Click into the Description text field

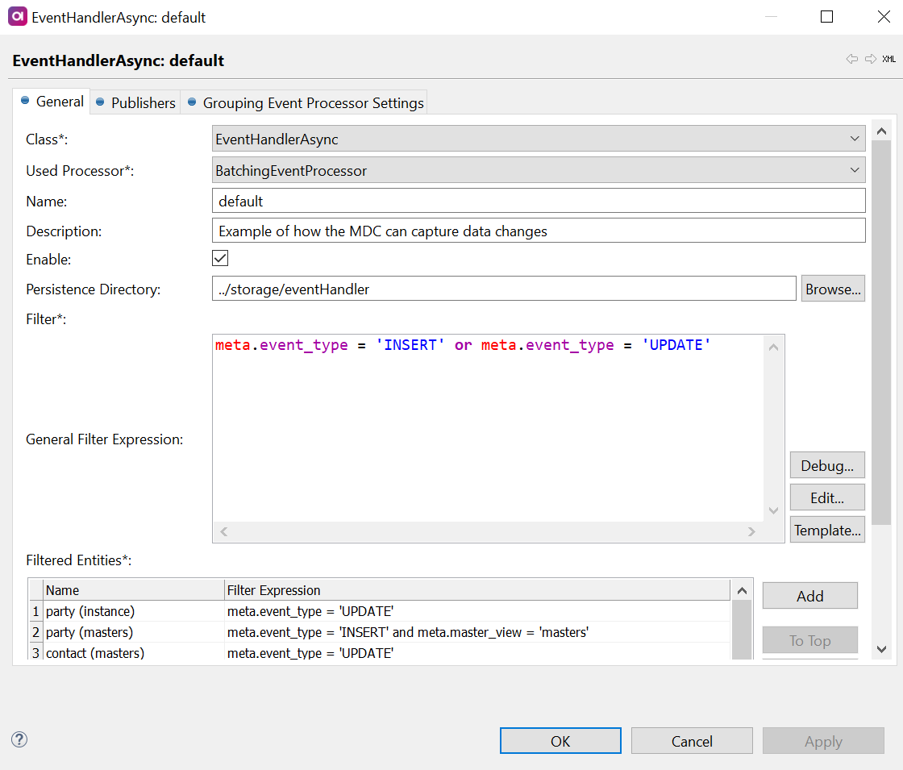point(539,231)
